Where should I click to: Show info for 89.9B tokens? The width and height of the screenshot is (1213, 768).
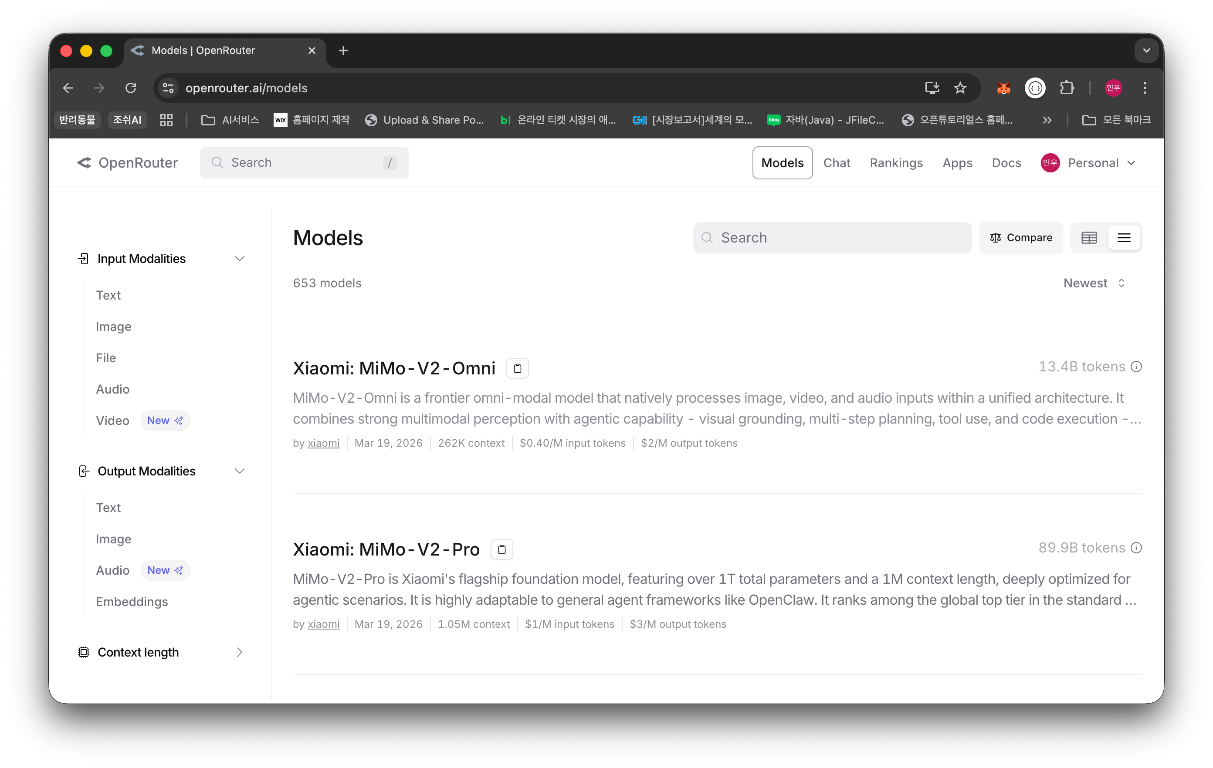click(x=1136, y=548)
